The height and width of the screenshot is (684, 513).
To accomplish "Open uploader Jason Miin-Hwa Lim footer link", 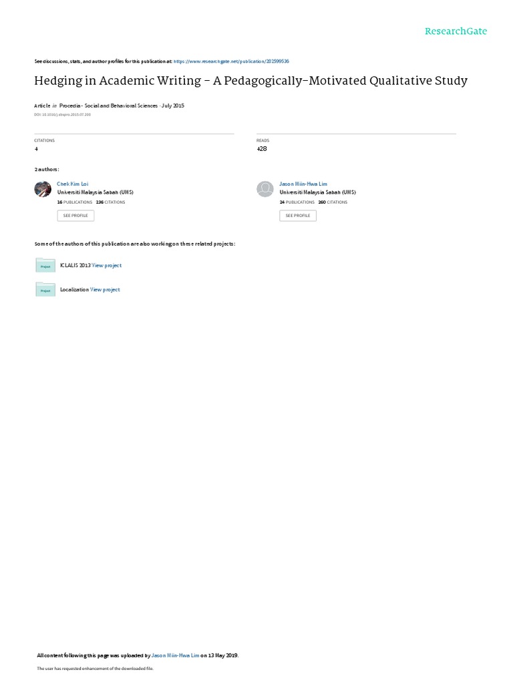I will (176, 655).
